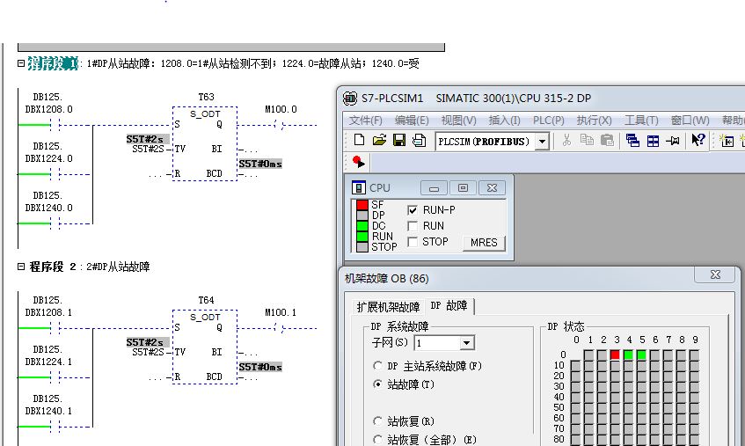This screenshot has height=446, width=745.
Task: Switch to DP 故障 tab
Action: pyautogui.click(x=449, y=306)
